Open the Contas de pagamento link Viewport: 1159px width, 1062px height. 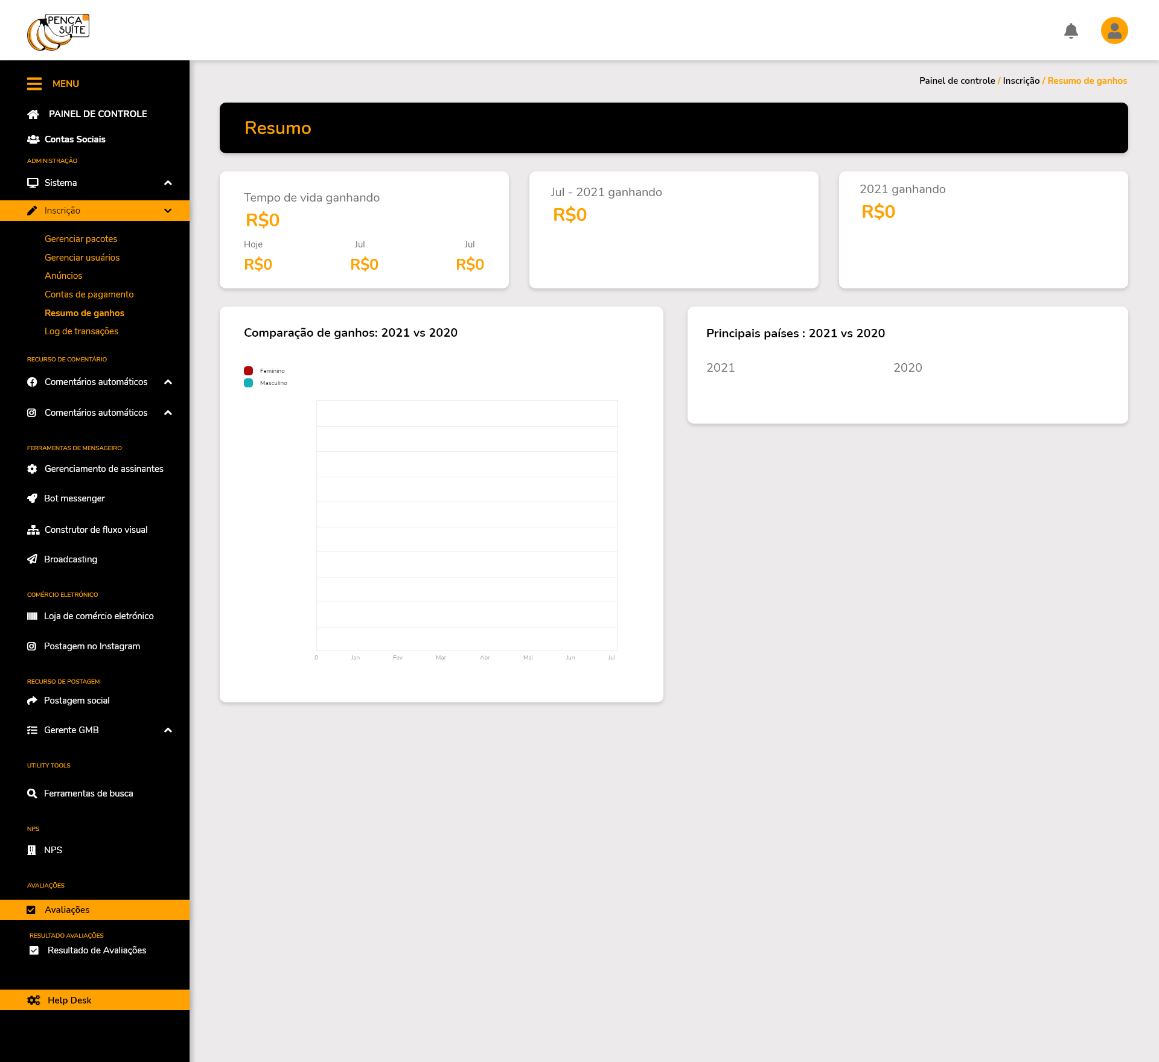point(89,294)
